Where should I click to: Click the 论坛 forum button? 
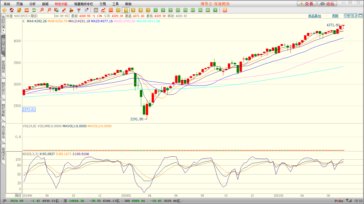coord(327,4)
